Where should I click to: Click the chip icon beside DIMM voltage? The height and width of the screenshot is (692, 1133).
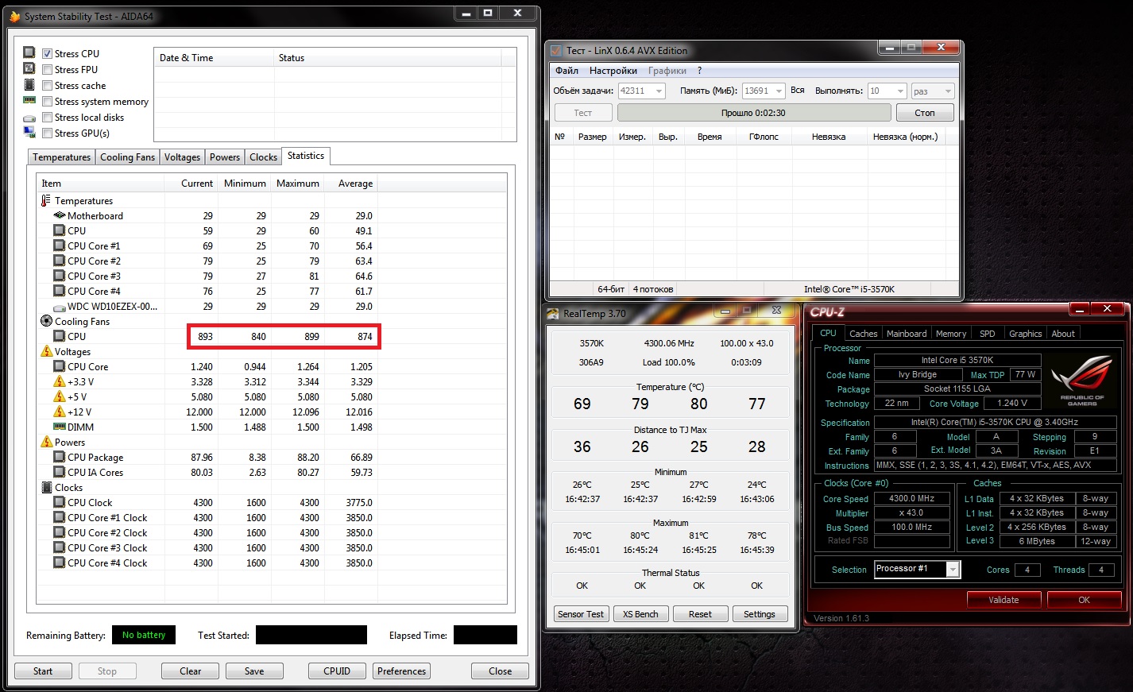pyautogui.click(x=59, y=427)
